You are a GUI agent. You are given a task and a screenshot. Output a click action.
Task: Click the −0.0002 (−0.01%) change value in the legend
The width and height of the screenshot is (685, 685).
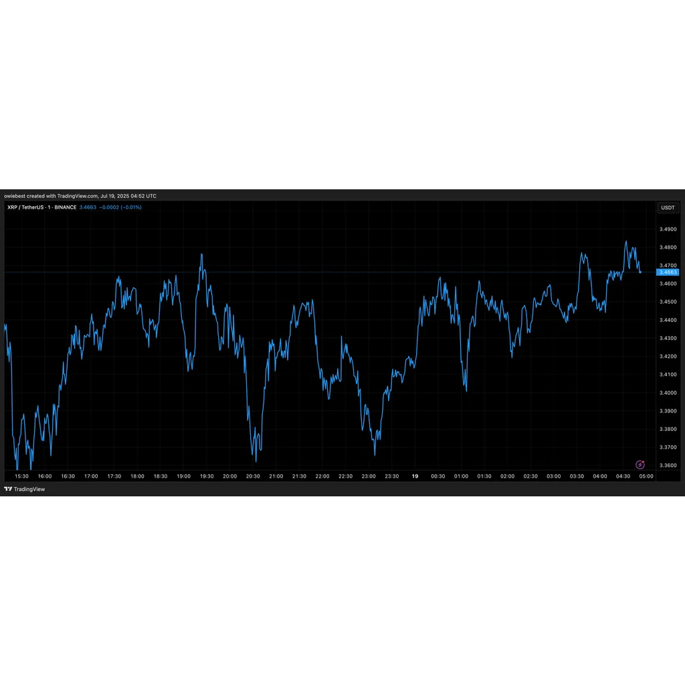(x=120, y=207)
